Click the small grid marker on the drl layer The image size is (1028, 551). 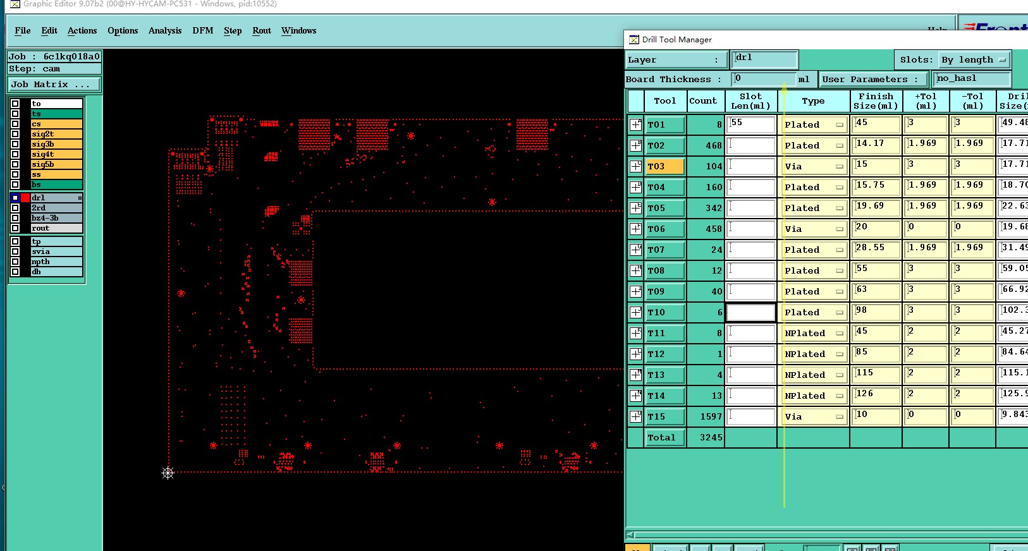point(80,198)
